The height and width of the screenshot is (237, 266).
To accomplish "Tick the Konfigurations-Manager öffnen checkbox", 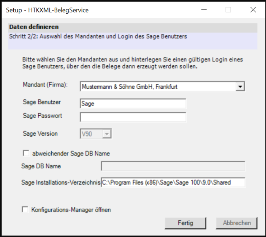I will [26, 209].
